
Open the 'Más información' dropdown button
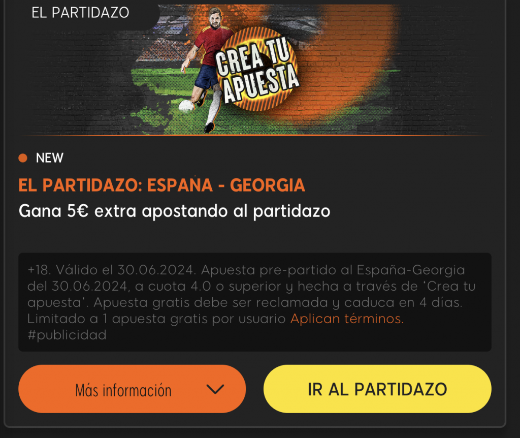(132, 389)
